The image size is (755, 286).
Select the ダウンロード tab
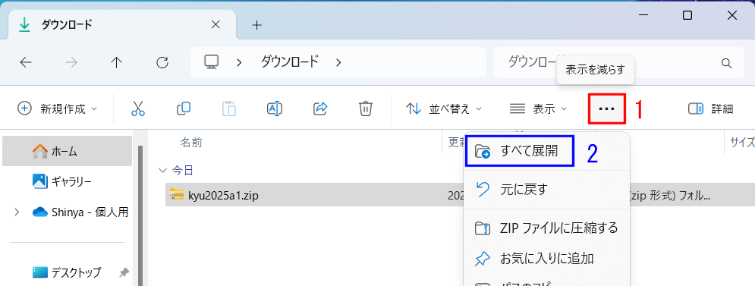122,24
